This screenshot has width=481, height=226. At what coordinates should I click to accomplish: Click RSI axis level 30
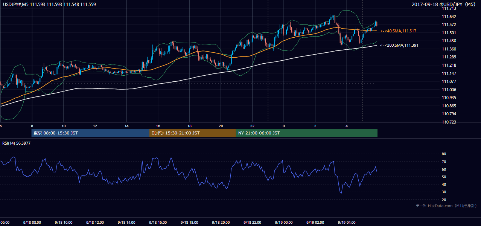(444, 192)
